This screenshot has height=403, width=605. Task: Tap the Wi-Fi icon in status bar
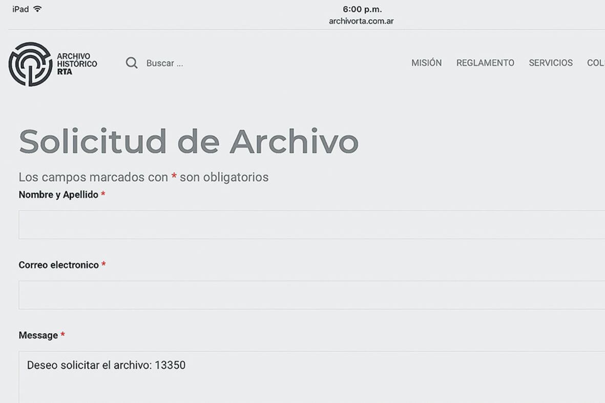point(37,9)
